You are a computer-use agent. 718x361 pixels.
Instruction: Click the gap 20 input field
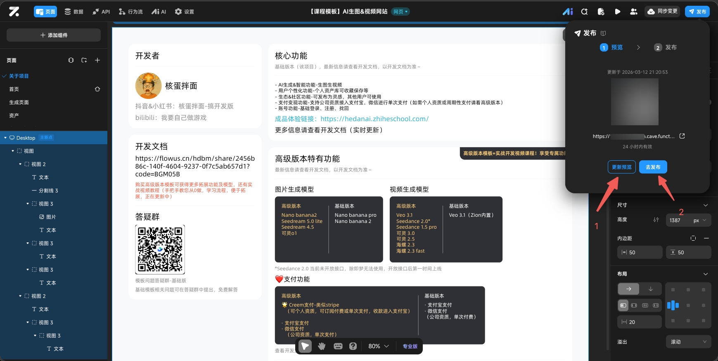[640, 322]
